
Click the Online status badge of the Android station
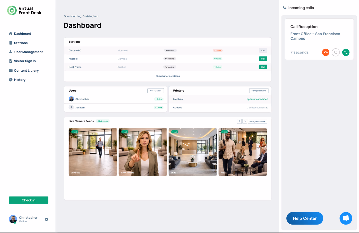pyautogui.click(x=217, y=59)
